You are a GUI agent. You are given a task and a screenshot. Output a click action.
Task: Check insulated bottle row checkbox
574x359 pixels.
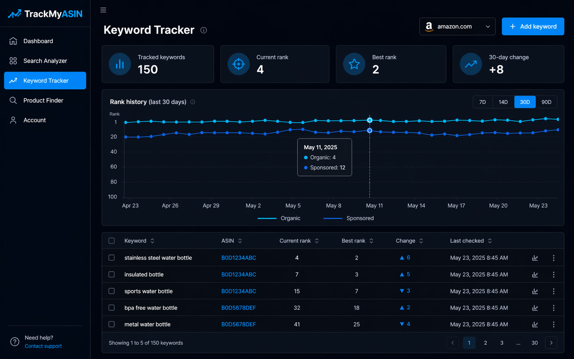(111, 274)
